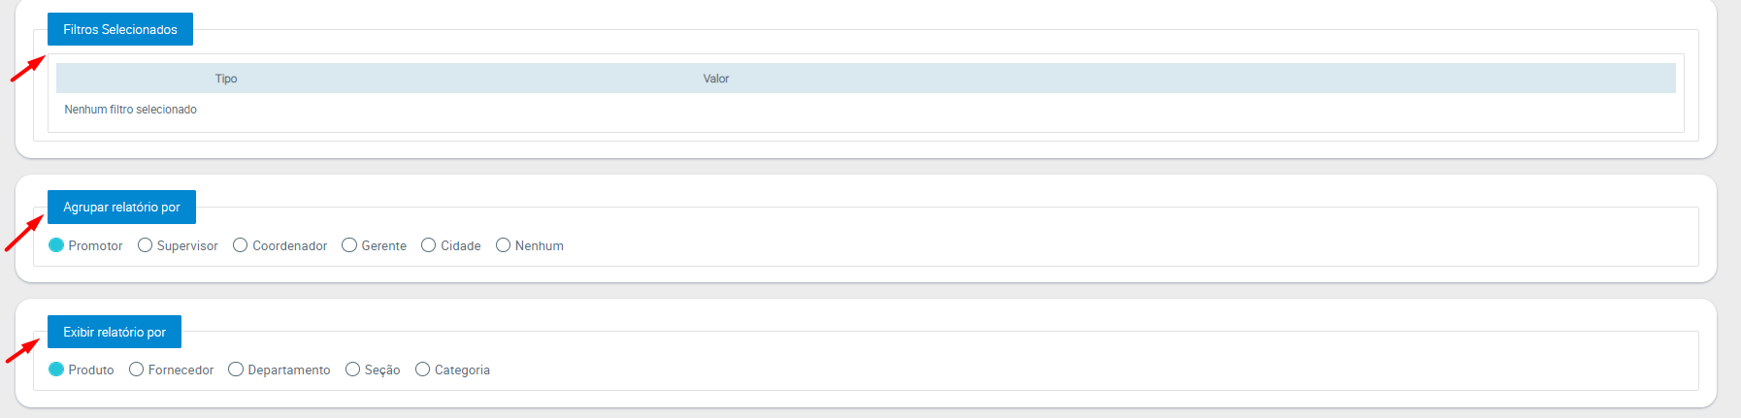Choose Supervisor as the grouping option
The height and width of the screenshot is (418, 1741).
(146, 245)
